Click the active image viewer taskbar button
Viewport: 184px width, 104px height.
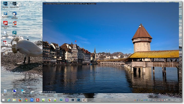[84, 100]
